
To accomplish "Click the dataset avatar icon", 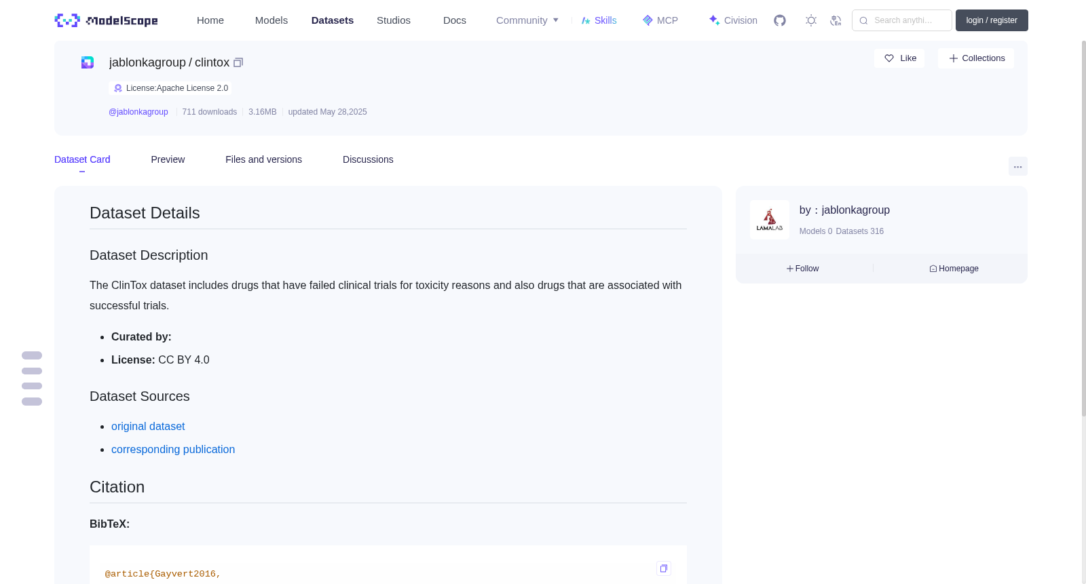I will tap(88, 62).
